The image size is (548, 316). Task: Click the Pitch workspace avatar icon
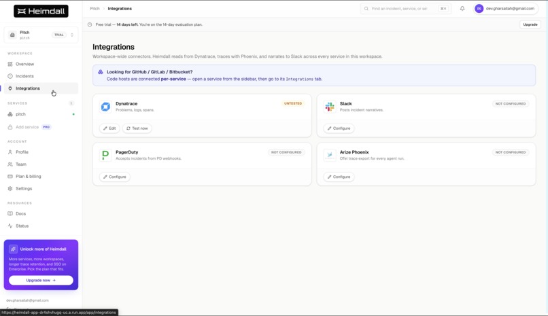(x=12, y=35)
